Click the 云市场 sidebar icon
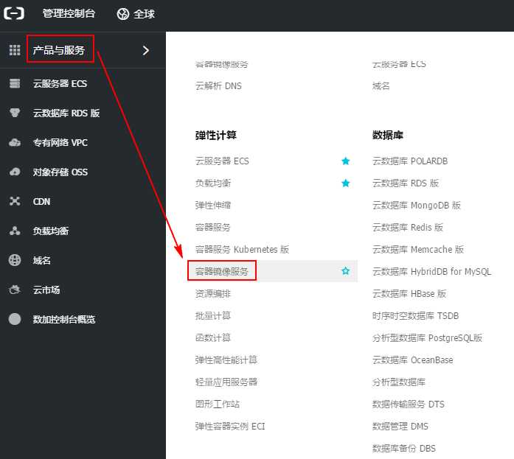The width and height of the screenshot is (514, 459). point(15,290)
